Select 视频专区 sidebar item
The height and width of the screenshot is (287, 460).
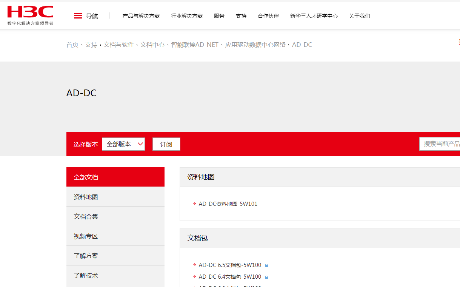(115, 236)
